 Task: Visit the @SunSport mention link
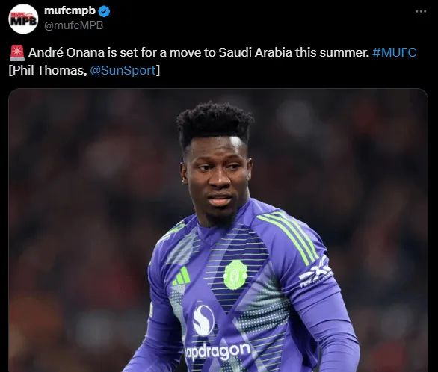[x=123, y=70]
